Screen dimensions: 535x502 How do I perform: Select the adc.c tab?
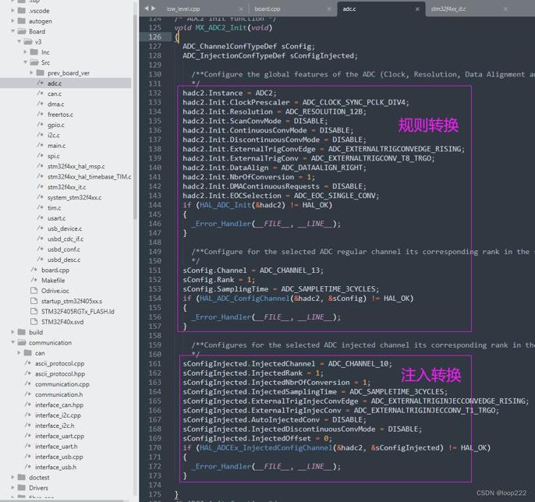click(x=349, y=9)
